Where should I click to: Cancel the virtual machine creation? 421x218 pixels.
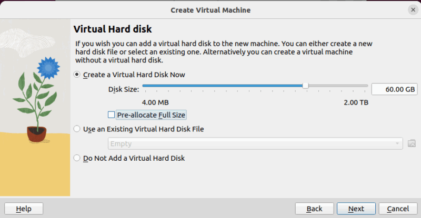[398, 209]
